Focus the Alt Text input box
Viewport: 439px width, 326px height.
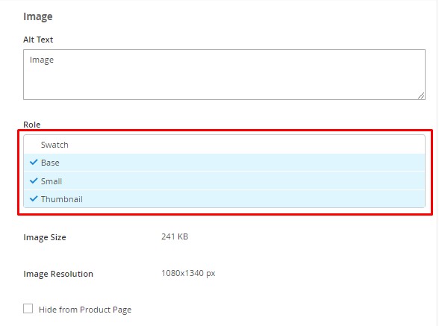tap(224, 75)
